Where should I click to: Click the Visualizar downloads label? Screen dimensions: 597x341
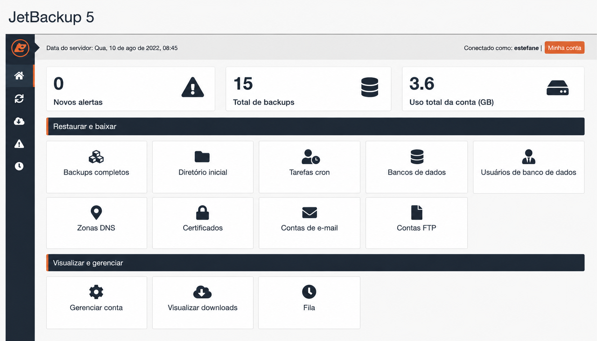[x=203, y=308]
